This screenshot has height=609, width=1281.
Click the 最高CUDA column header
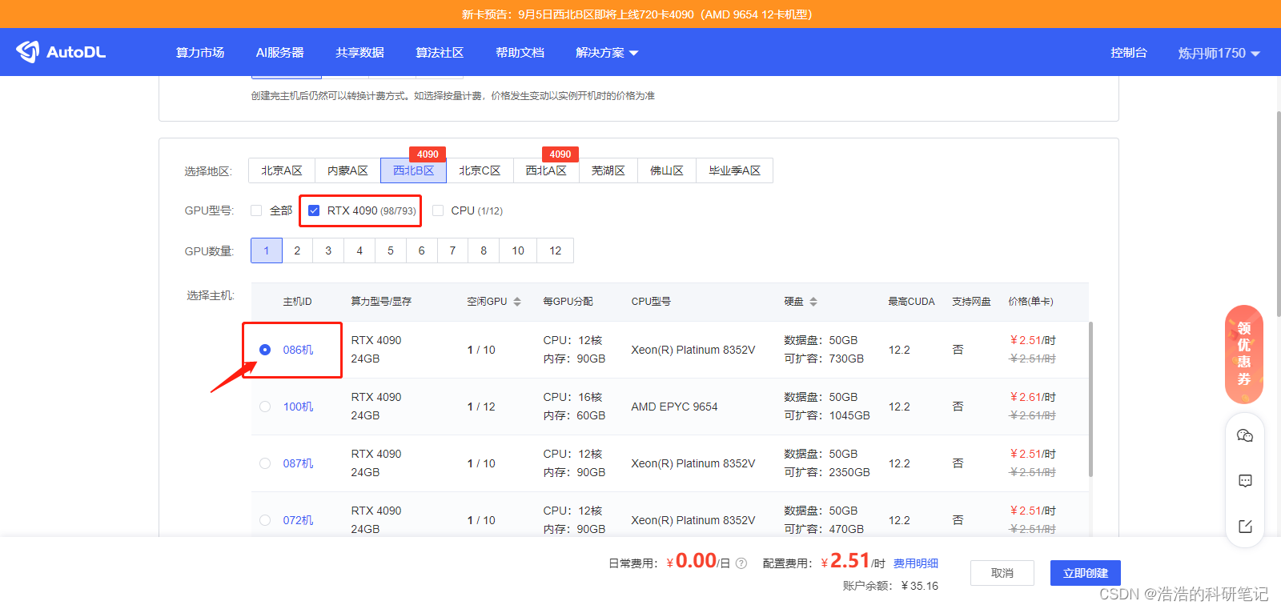[911, 302]
